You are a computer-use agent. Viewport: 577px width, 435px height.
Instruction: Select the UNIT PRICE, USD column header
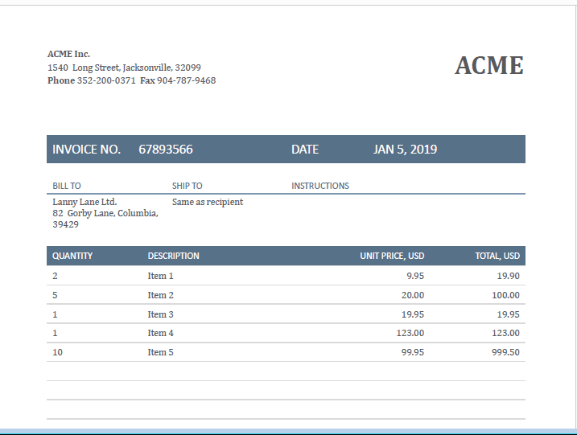(392, 256)
